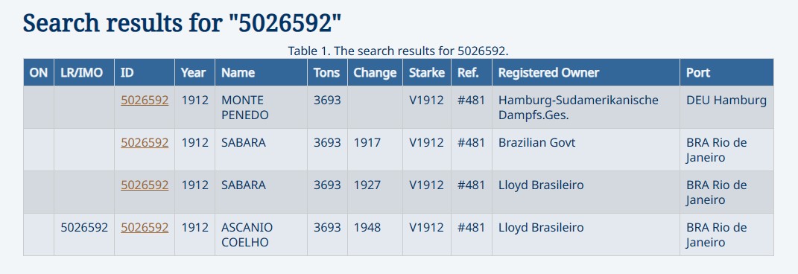Click the LR/IMO column header

click(x=84, y=73)
